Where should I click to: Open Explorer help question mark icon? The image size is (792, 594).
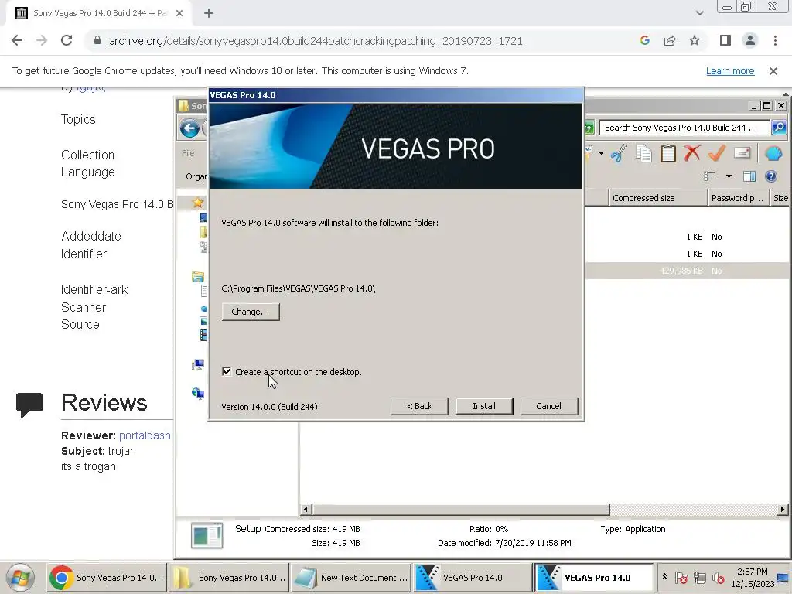771,176
